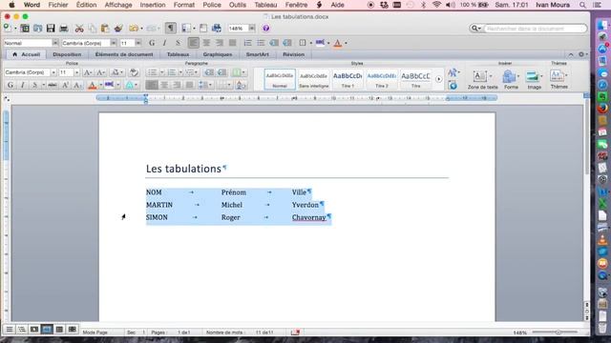The width and height of the screenshot is (611, 343).
Task: Click the superscript icon in ribbon
Action: 65,85
